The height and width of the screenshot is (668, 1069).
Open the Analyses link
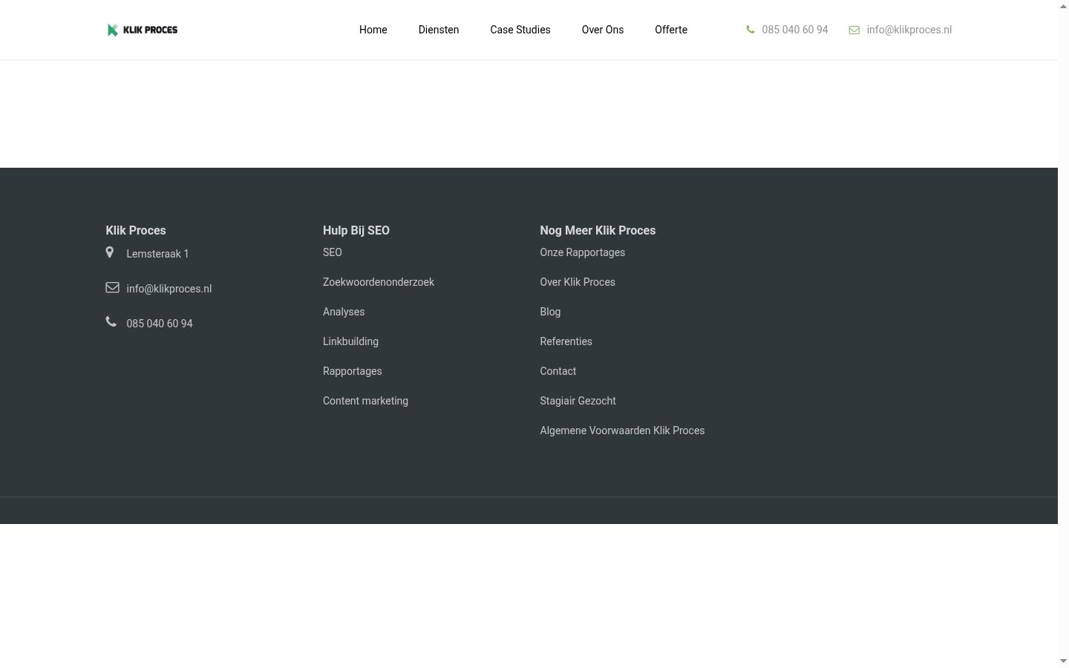(x=344, y=312)
